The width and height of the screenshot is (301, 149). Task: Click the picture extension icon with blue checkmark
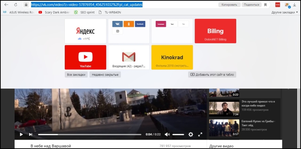pyautogui.click(x=288, y=5)
